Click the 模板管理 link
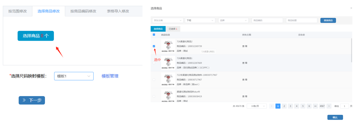The width and height of the screenshot is (355, 124). (x=110, y=76)
